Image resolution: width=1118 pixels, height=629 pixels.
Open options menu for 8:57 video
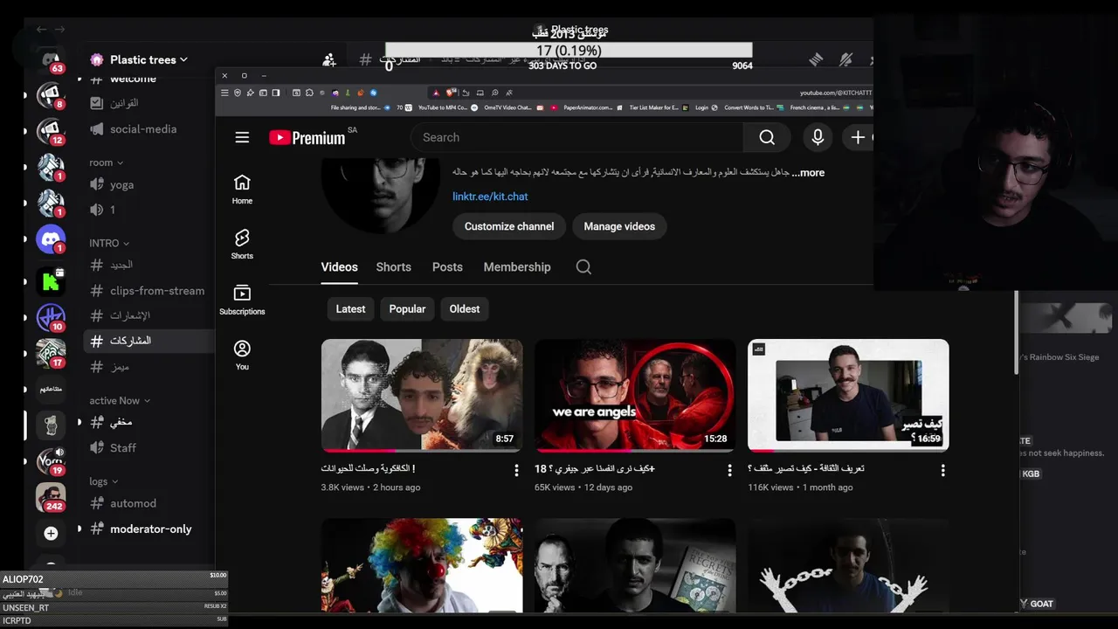516,470
